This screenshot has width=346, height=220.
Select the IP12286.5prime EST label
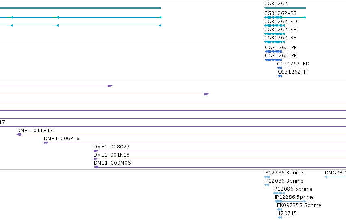click(x=294, y=197)
